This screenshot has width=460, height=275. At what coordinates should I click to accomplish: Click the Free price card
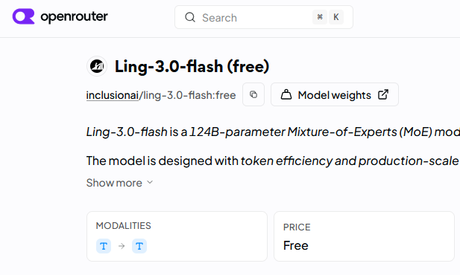[364, 236]
